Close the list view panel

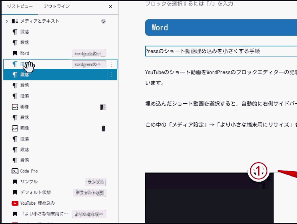click(x=110, y=6)
